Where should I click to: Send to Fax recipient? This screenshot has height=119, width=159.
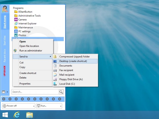coord(75,70)
